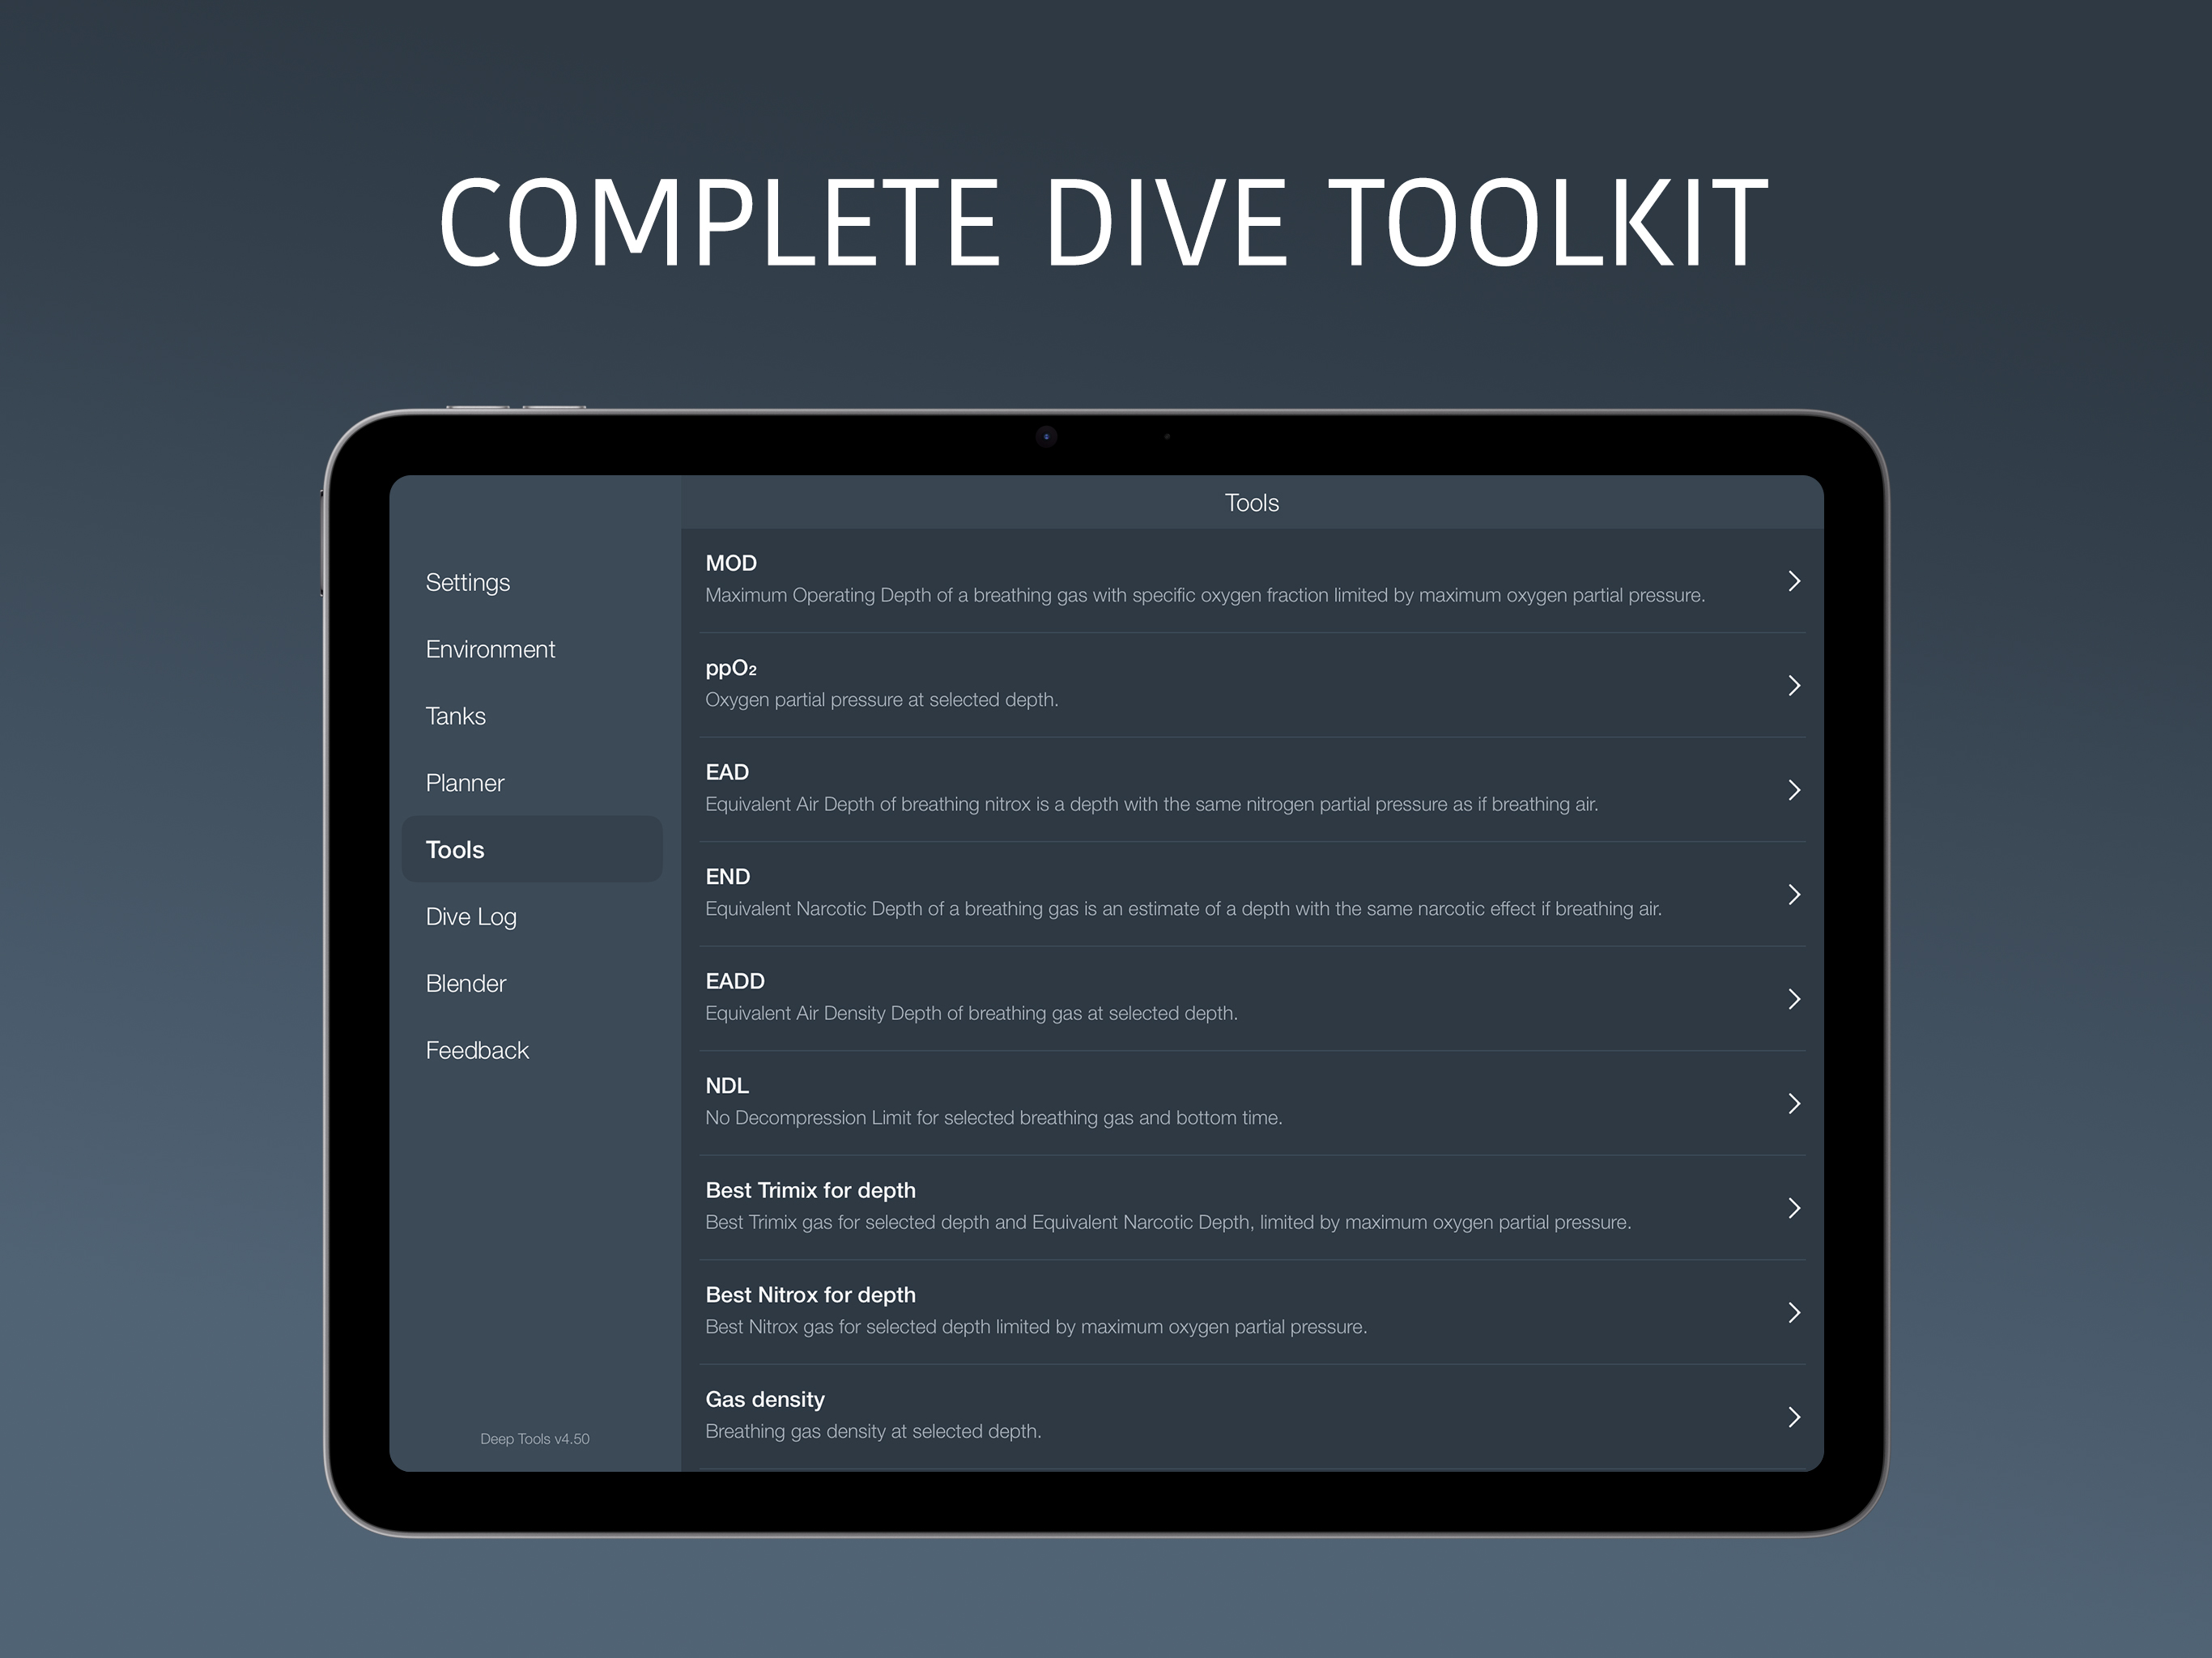The width and height of the screenshot is (2212, 1658).
Task: Select the END tool title
Action: pos(727,877)
